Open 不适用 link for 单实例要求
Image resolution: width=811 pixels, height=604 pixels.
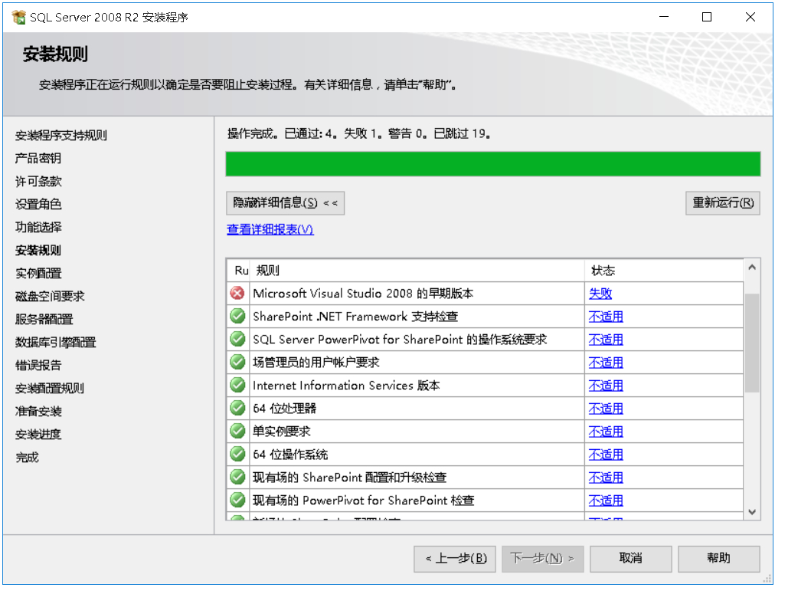tap(606, 431)
